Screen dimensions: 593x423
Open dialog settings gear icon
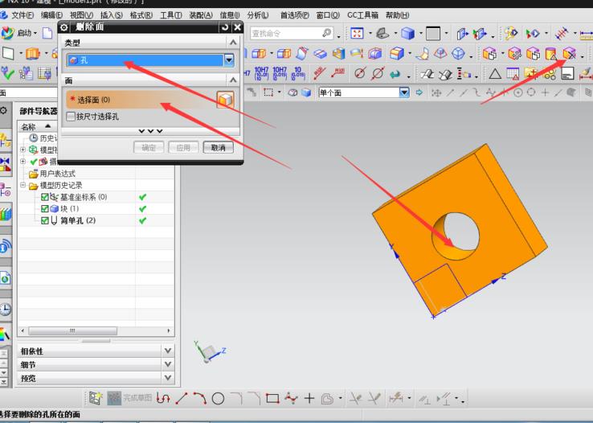64,27
